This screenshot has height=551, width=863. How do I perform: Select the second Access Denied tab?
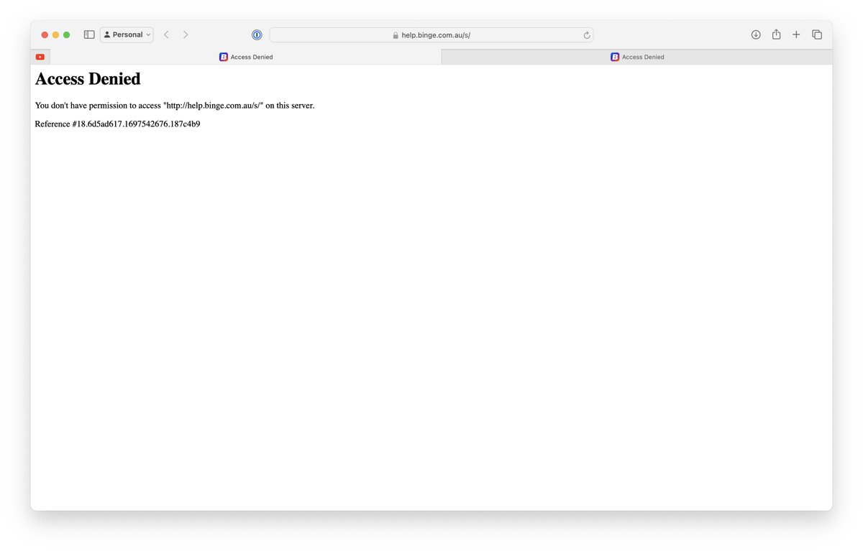point(637,57)
